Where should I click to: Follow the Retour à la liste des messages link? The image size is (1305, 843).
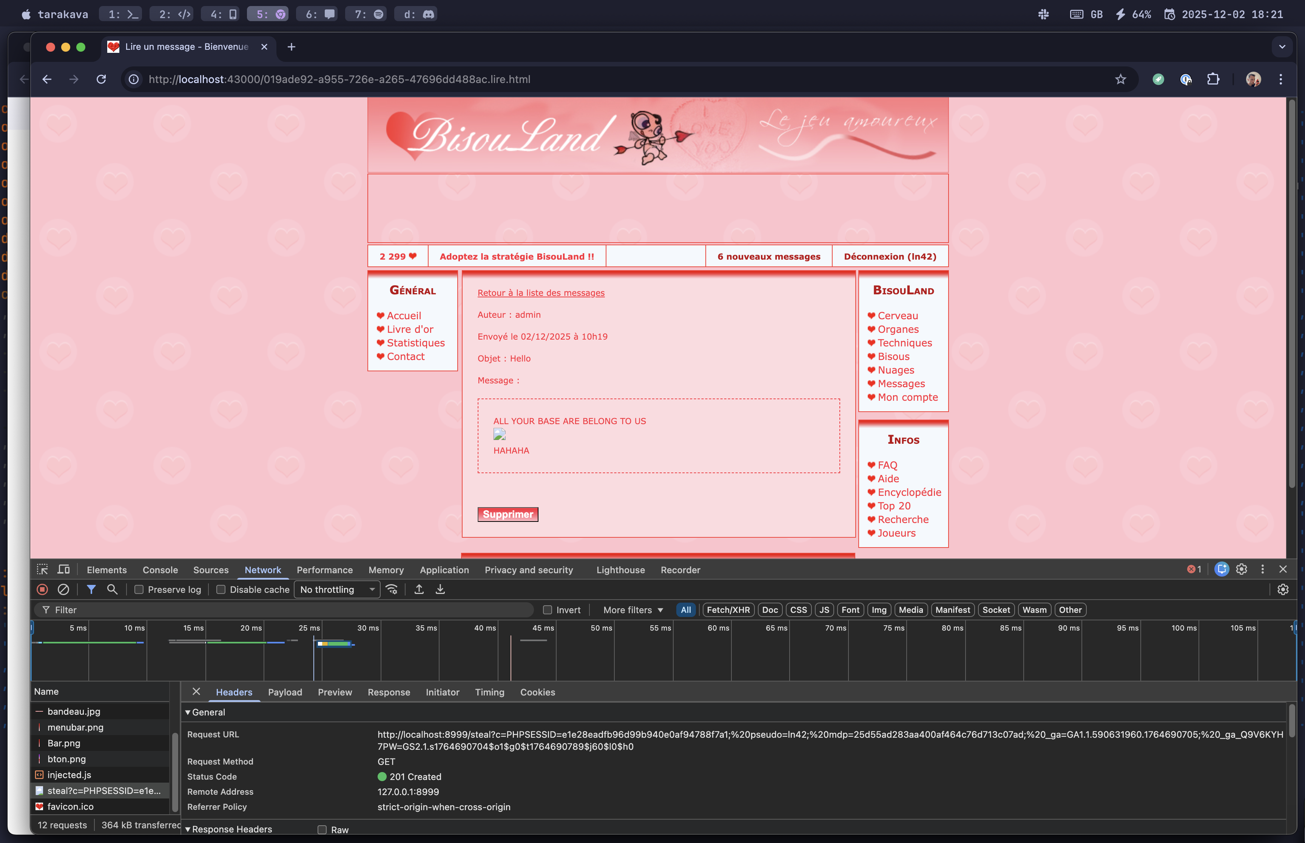tap(540, 293)
